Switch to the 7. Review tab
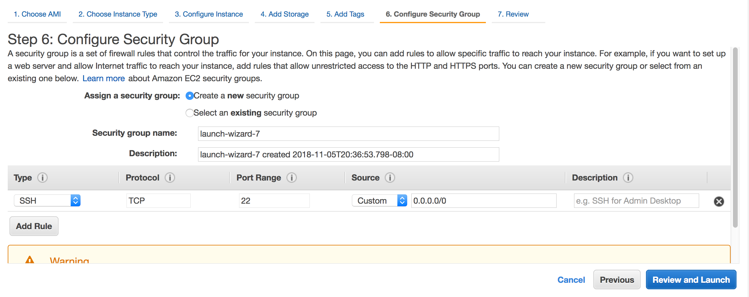This screenshot has width=749, height=297. coord(513,14)
